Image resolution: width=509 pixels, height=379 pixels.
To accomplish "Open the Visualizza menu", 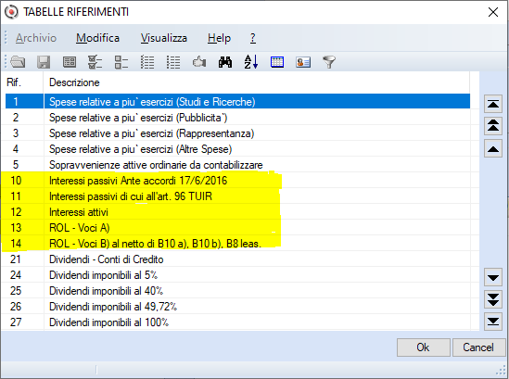I will [163, 38].
